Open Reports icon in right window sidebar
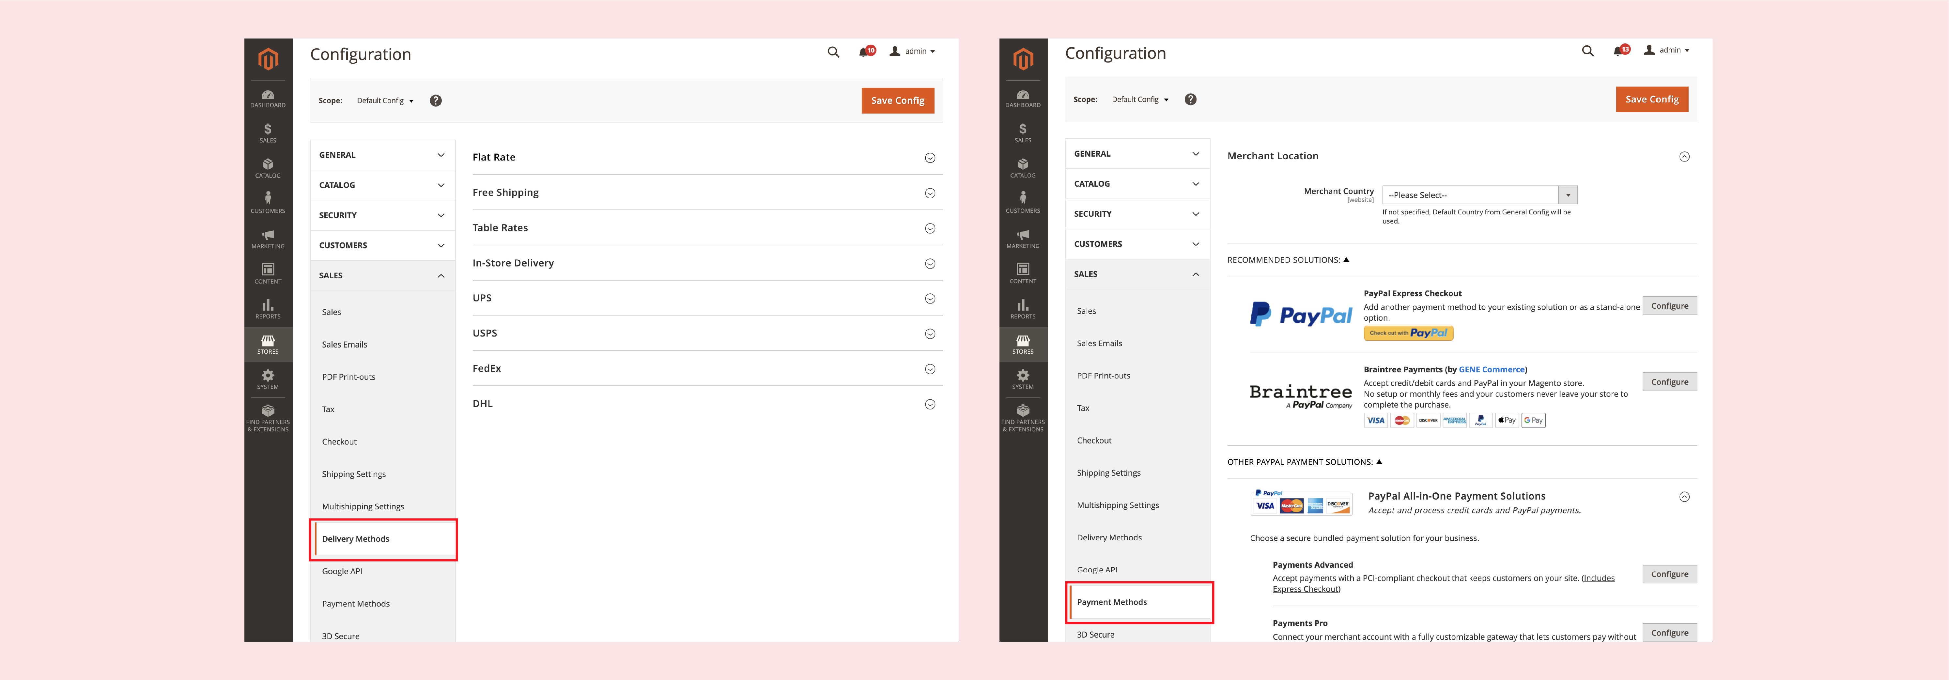This screenshot has height=680, width=1949. point(1023,309)
